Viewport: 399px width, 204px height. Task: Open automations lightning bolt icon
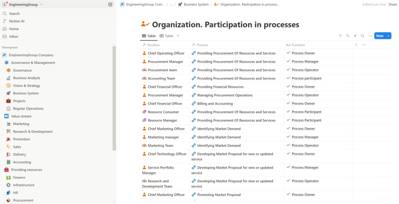point(355,36)
